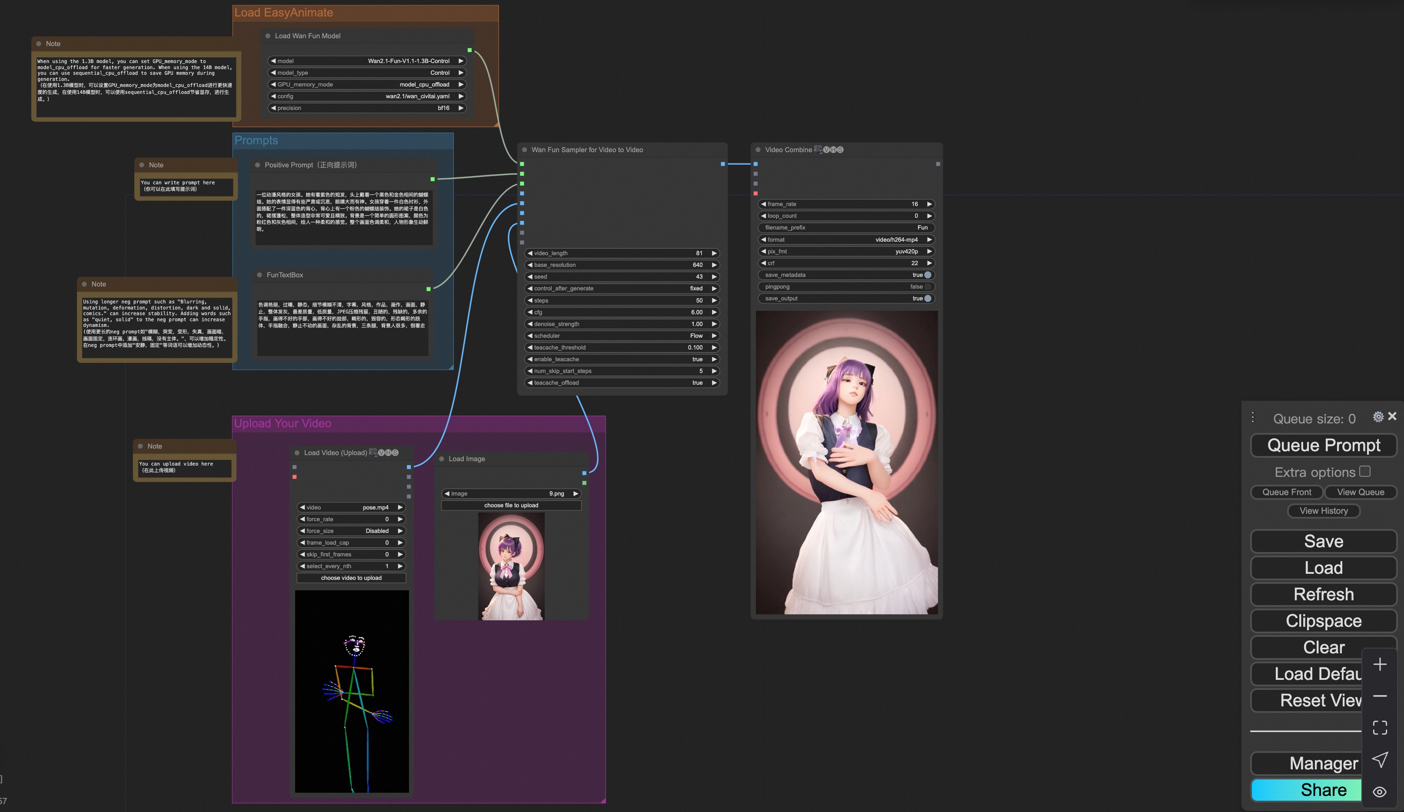Click the navigation arrow icon bottom right

coord(1380,759)
